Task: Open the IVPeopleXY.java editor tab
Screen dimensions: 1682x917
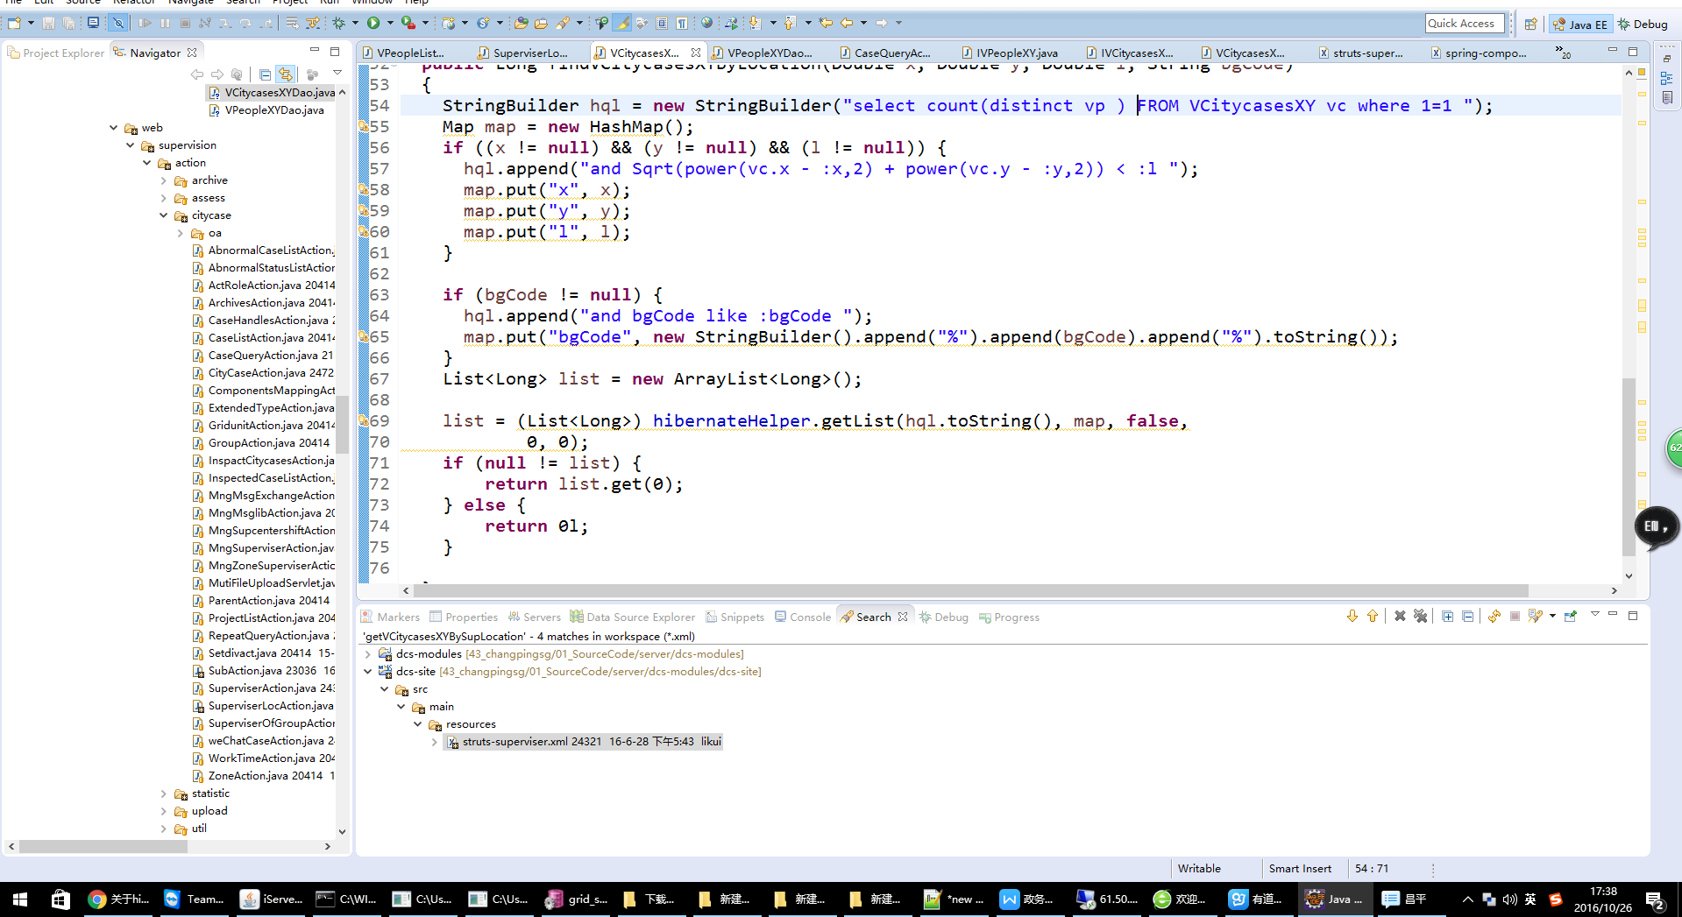Action: (1010, 53)
